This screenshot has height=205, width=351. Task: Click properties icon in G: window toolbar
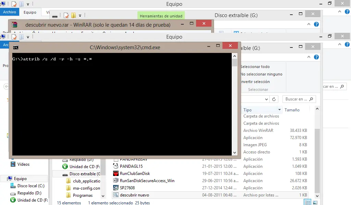66,15
